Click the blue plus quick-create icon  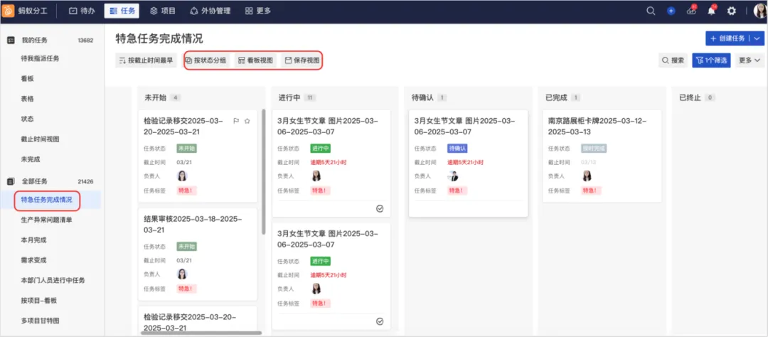coord(671,11)
